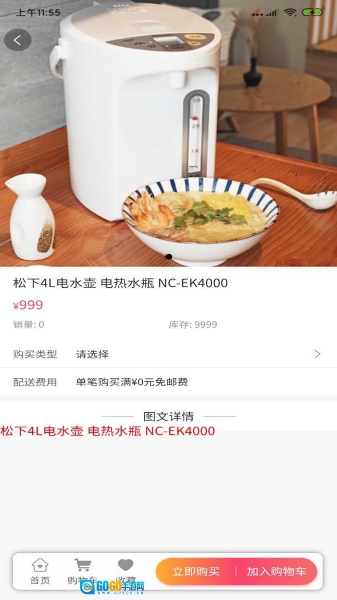
Task: Tap the cellular signal bars icon
Action: click(x=272, y=13)
